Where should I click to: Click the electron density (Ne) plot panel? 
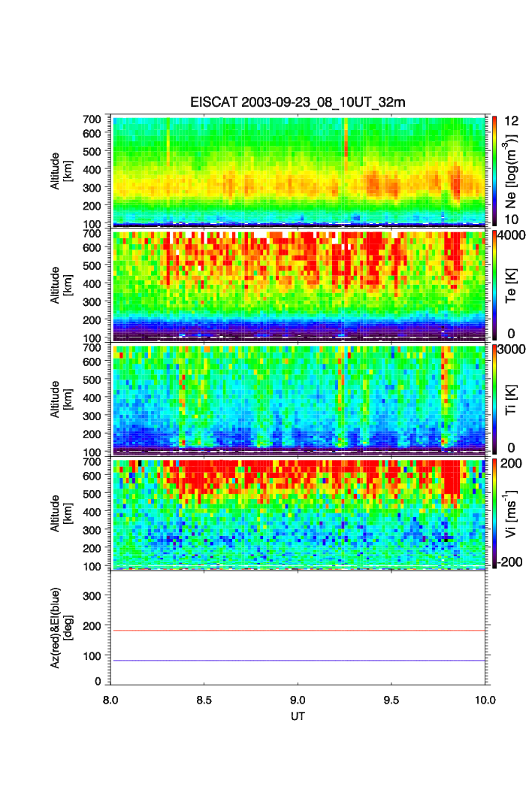(x=299, y=171)
